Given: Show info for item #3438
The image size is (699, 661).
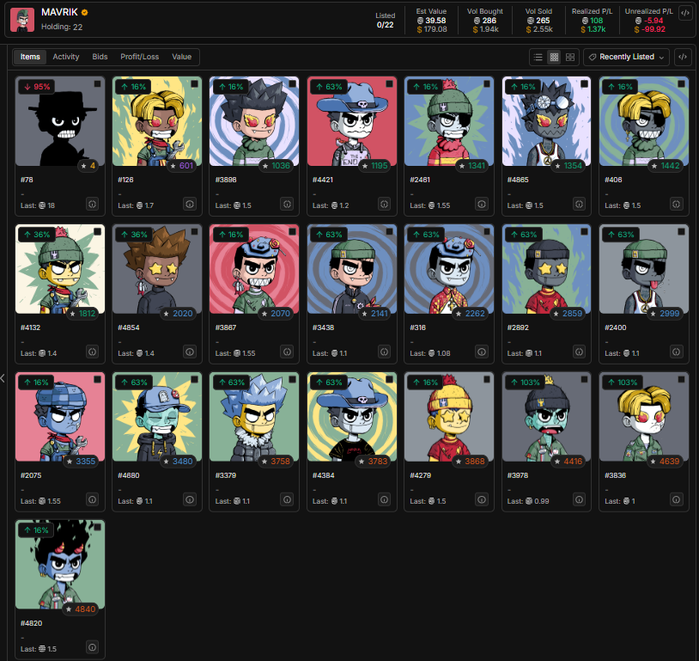Looking at the screenshot, I should pos(384,352).
